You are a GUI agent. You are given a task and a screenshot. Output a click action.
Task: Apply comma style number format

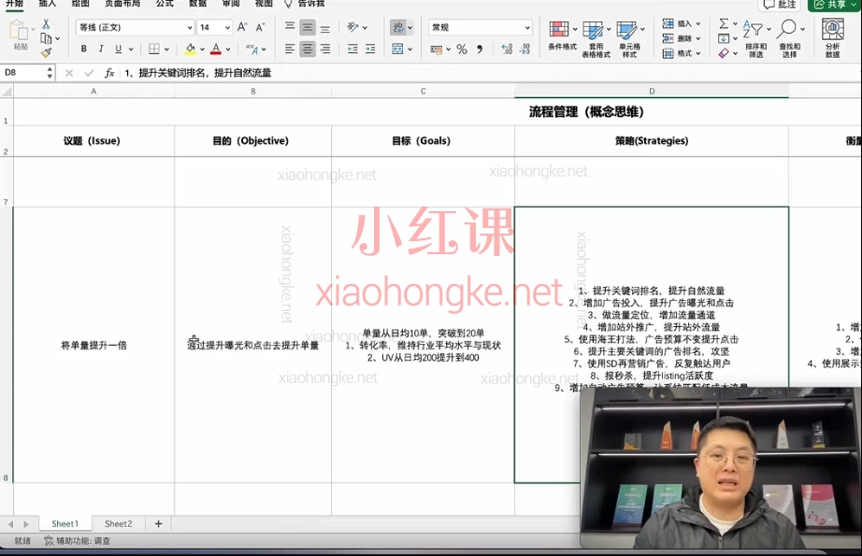[x=480, y=49]
